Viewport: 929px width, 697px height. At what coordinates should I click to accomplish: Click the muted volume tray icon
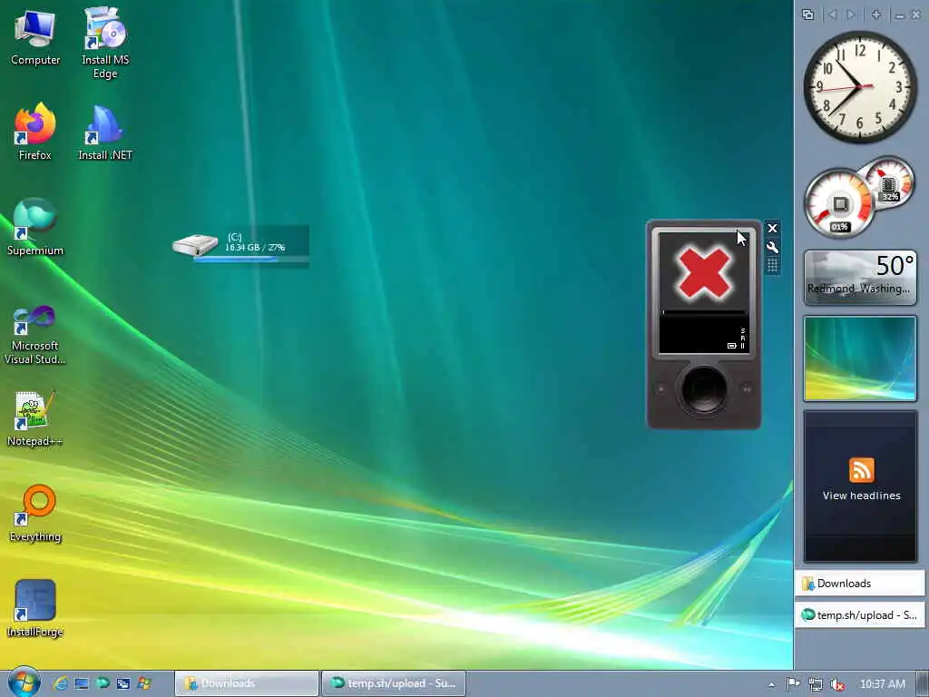pos(837,684)
